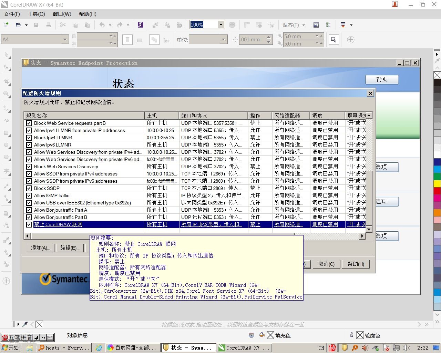
Task: Click the 添加(A)... button
Action: pos(41,248)
